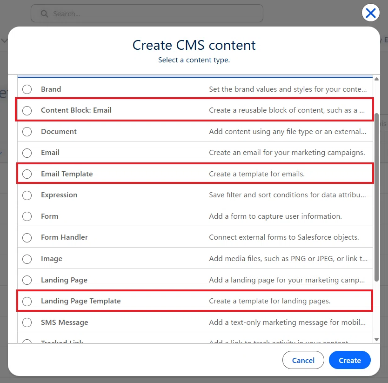Close the Create CMS content dialog with X

click(370, 13)
